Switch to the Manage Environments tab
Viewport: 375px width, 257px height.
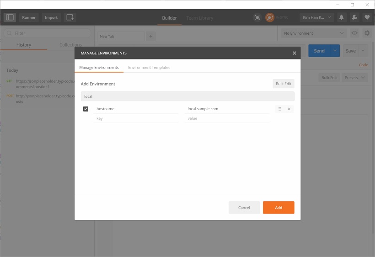coord(99,67)
